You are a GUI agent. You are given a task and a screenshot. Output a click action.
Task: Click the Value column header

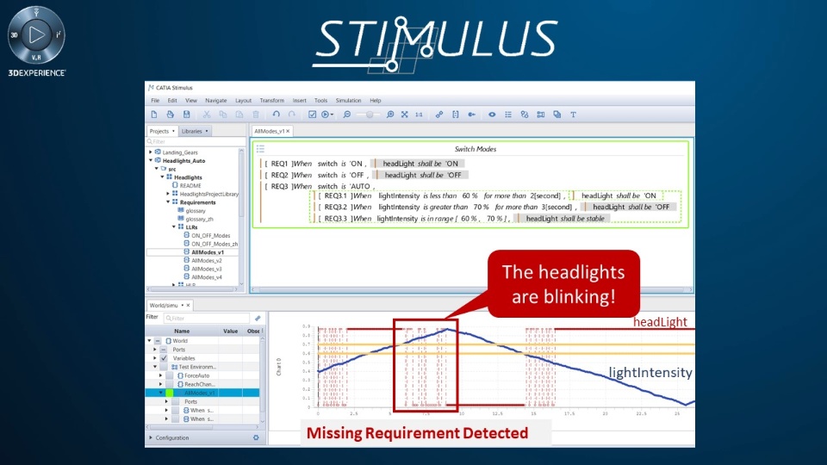231,331
